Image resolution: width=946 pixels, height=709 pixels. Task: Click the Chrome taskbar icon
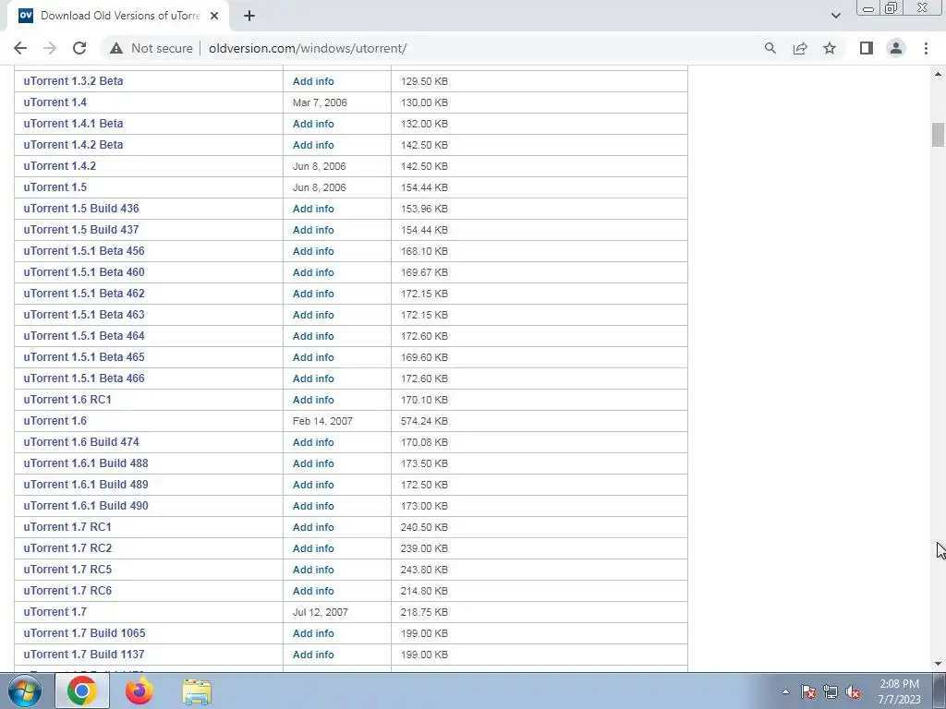tap(82, 691)
